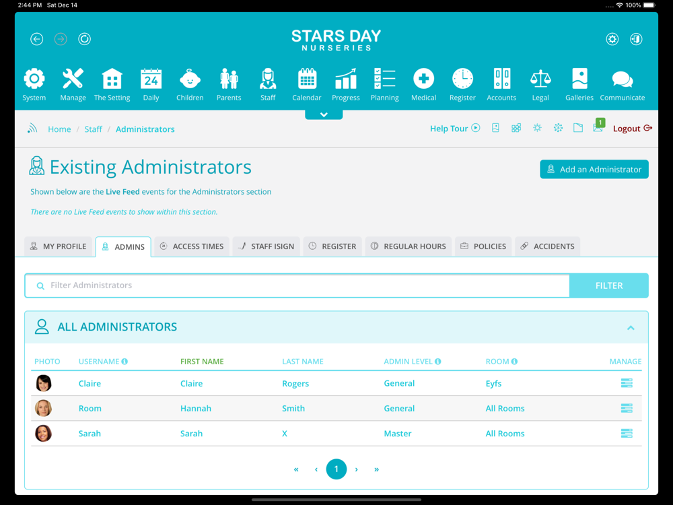Open app settings gear at top right
673x505 pixels.
coord(612,39)
